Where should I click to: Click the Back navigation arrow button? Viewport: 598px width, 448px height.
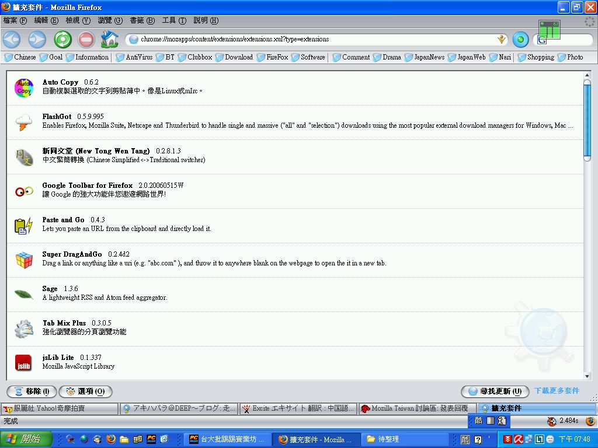point(12,40)
